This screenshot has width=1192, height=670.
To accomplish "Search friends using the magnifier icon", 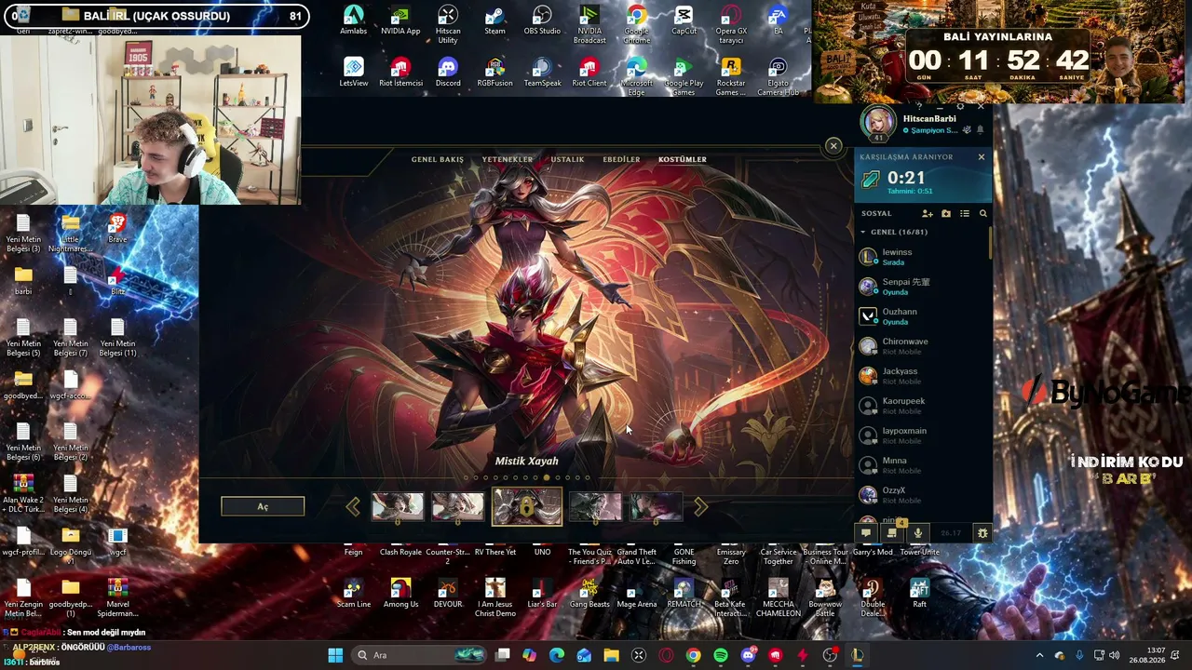I will (982, 213).
